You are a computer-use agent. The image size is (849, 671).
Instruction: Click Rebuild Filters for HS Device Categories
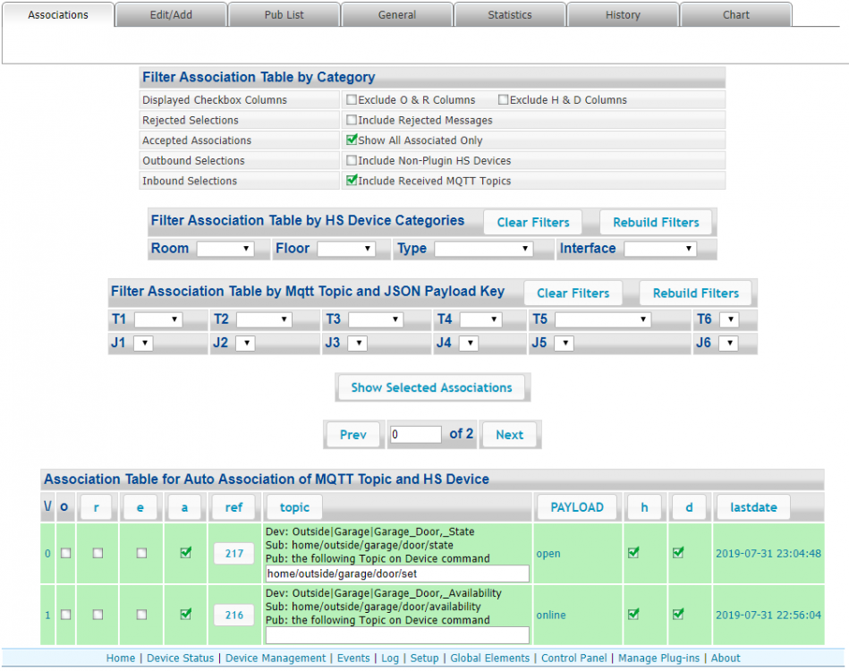coord(656,223)
